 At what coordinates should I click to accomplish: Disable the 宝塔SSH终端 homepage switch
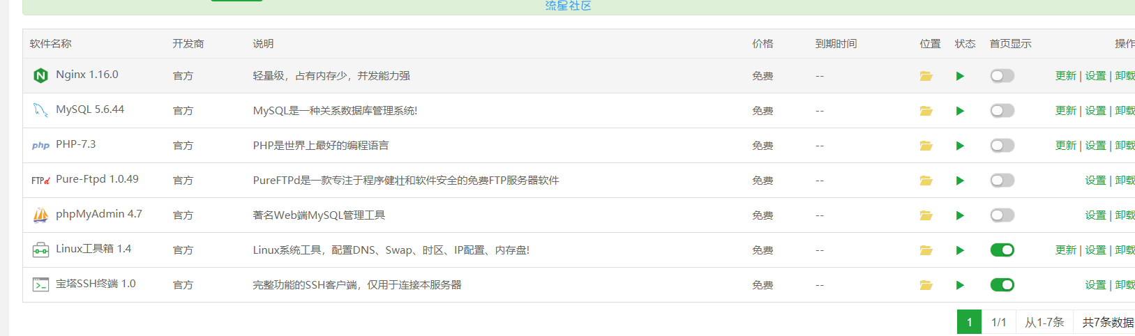point(1002,285)
